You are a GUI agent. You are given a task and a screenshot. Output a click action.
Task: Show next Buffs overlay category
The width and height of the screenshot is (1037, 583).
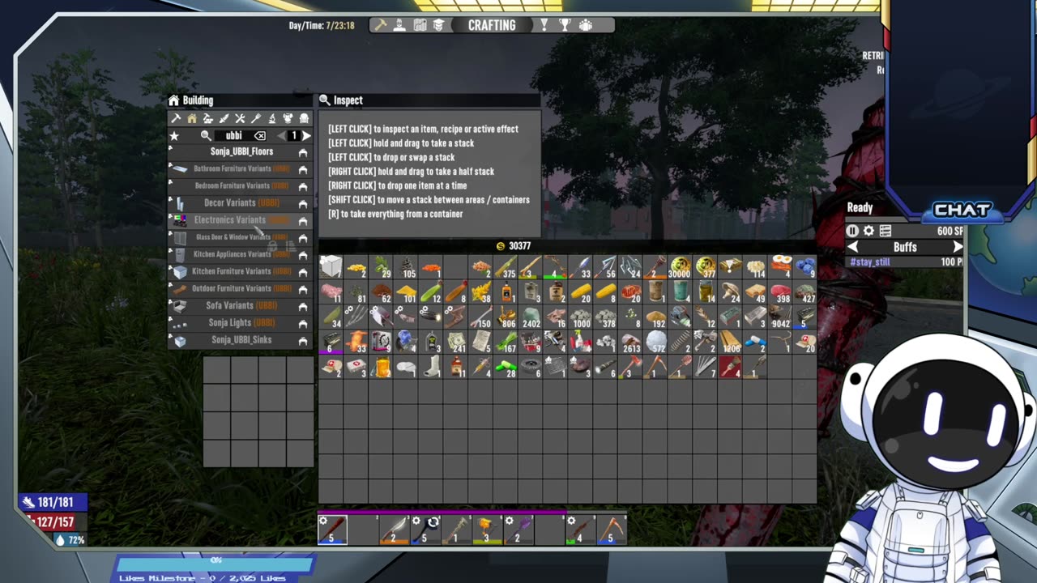coord(958,247)
